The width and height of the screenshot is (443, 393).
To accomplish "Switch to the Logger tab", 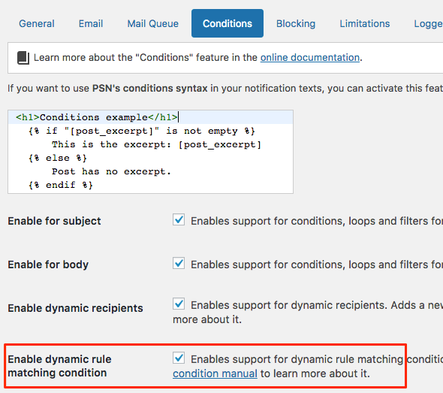I will point(428,23).
